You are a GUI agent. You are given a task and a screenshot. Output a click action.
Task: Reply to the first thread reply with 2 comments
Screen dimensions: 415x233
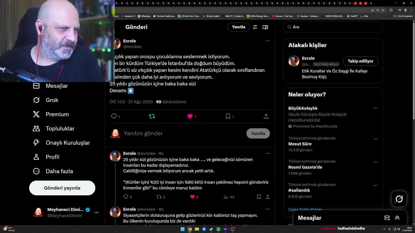coord(126,197)
